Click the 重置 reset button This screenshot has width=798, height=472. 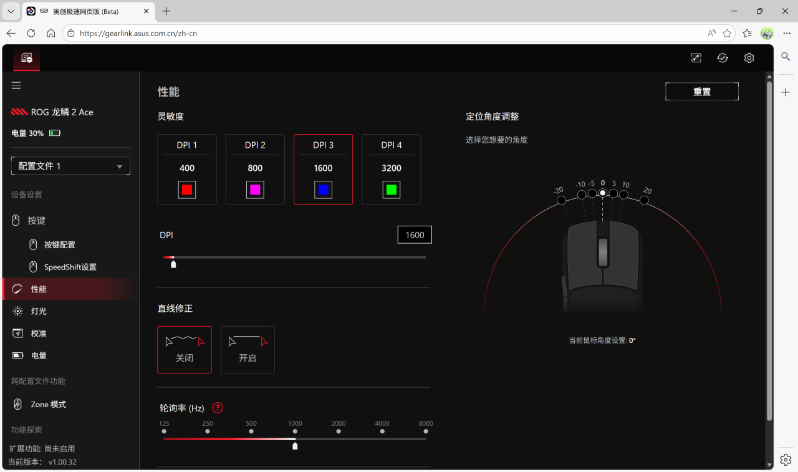(x=702, y=92)
